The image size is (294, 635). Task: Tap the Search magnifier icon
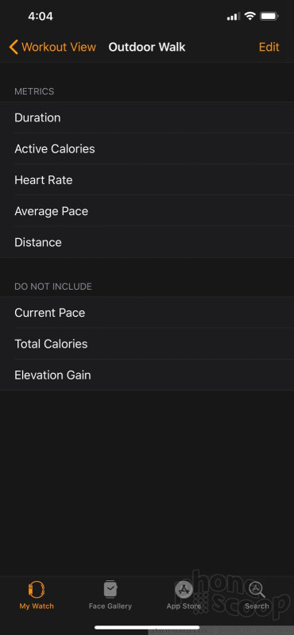click(x=257, y=590)
